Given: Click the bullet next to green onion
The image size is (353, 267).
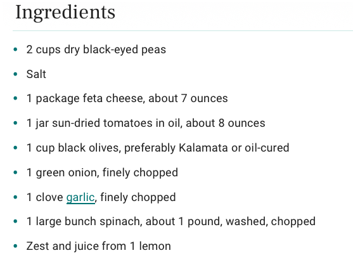Looking at the screenshot, I should (x=16, y=173).
